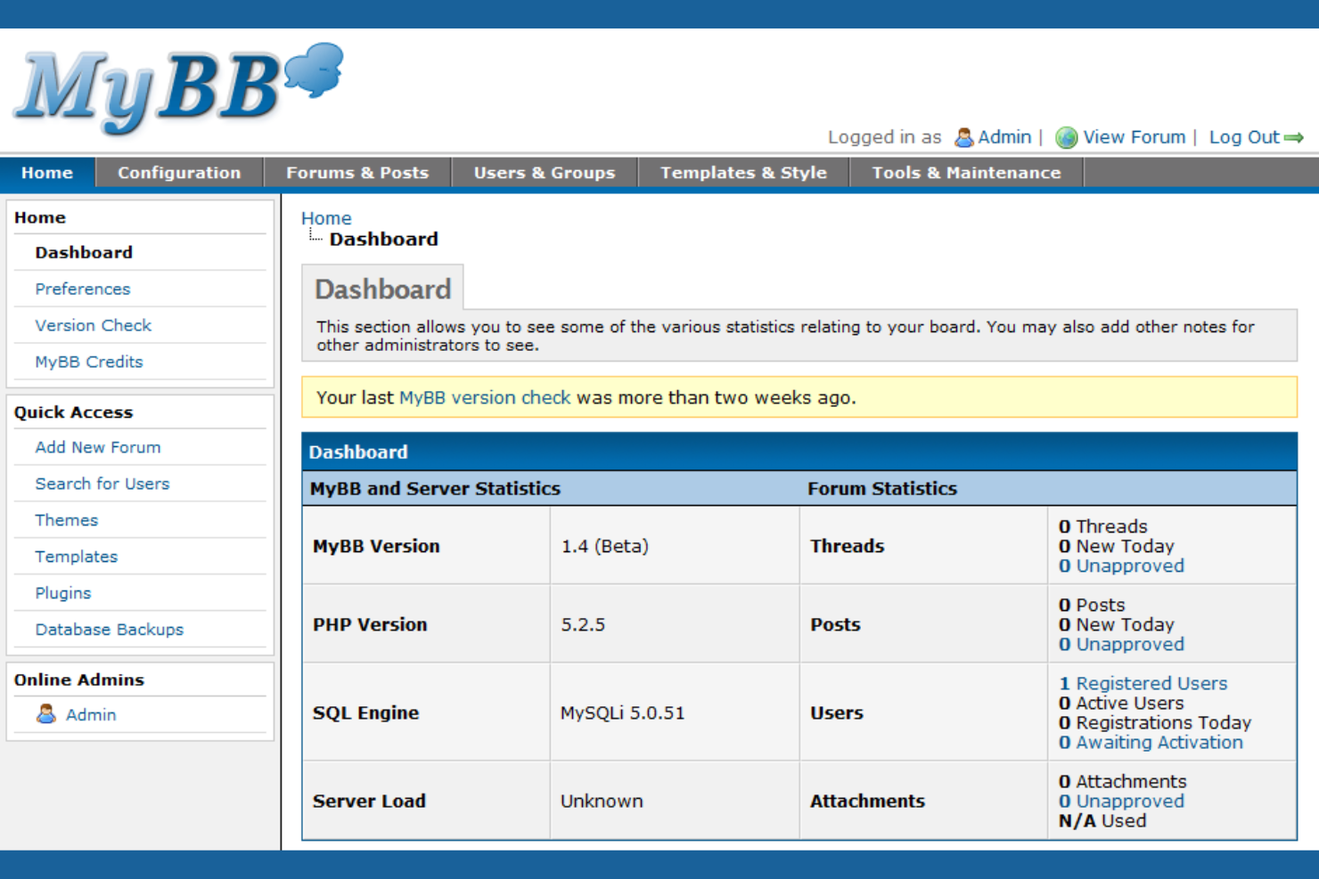Click the Home breadcrumb link
The width and height of the screenshot is (1319, 879).
tap(326, 218)
